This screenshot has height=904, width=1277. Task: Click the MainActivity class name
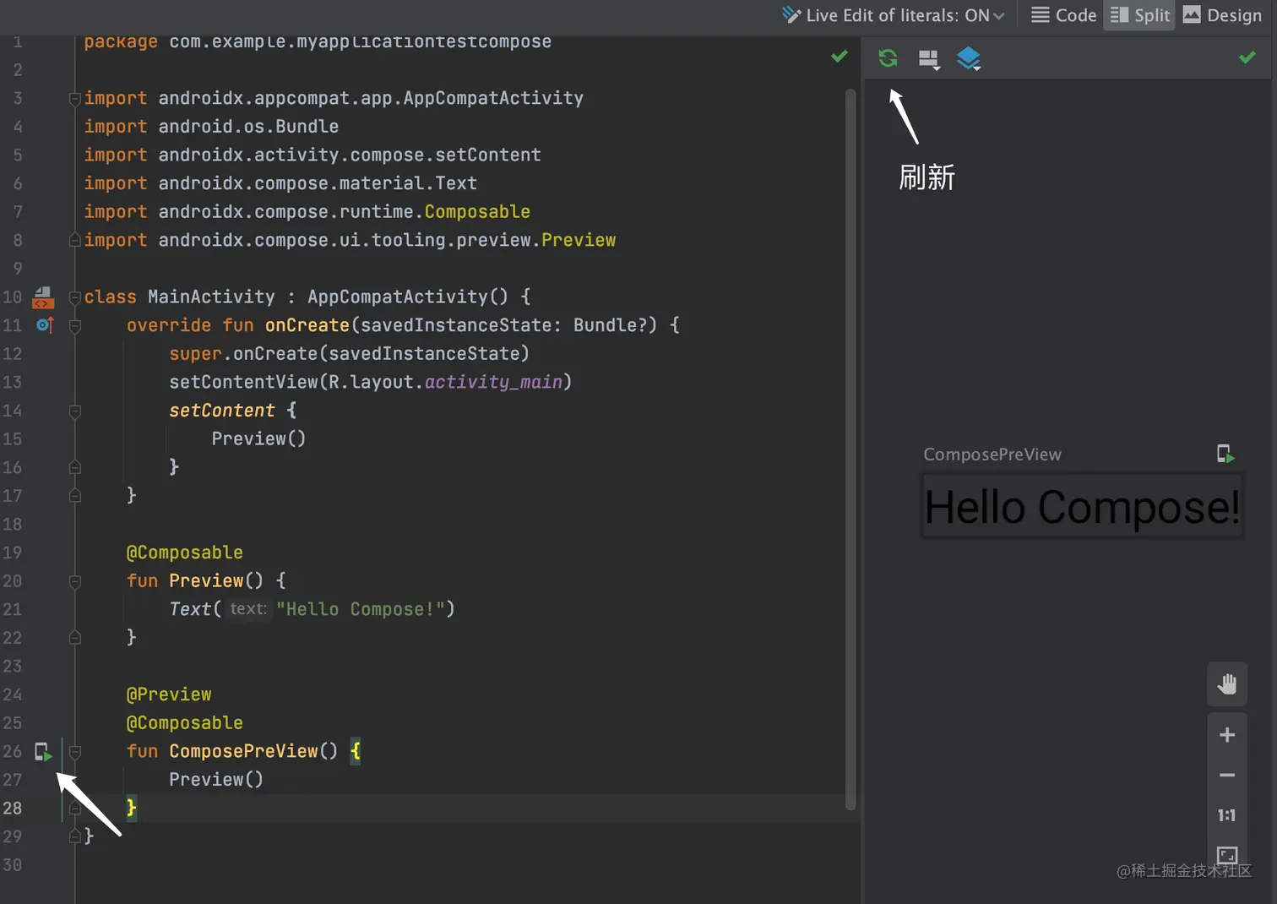point(211,297)
